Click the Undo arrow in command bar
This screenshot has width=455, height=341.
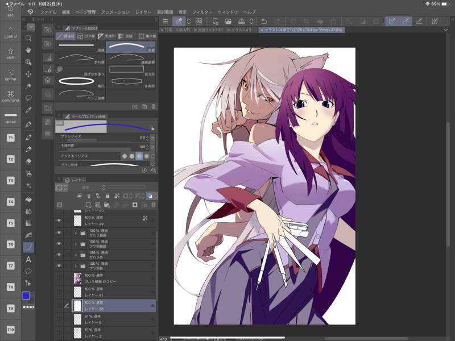click(x=264, y=21)
